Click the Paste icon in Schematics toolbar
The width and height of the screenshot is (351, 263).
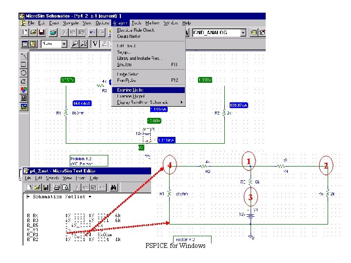point(81,33)
